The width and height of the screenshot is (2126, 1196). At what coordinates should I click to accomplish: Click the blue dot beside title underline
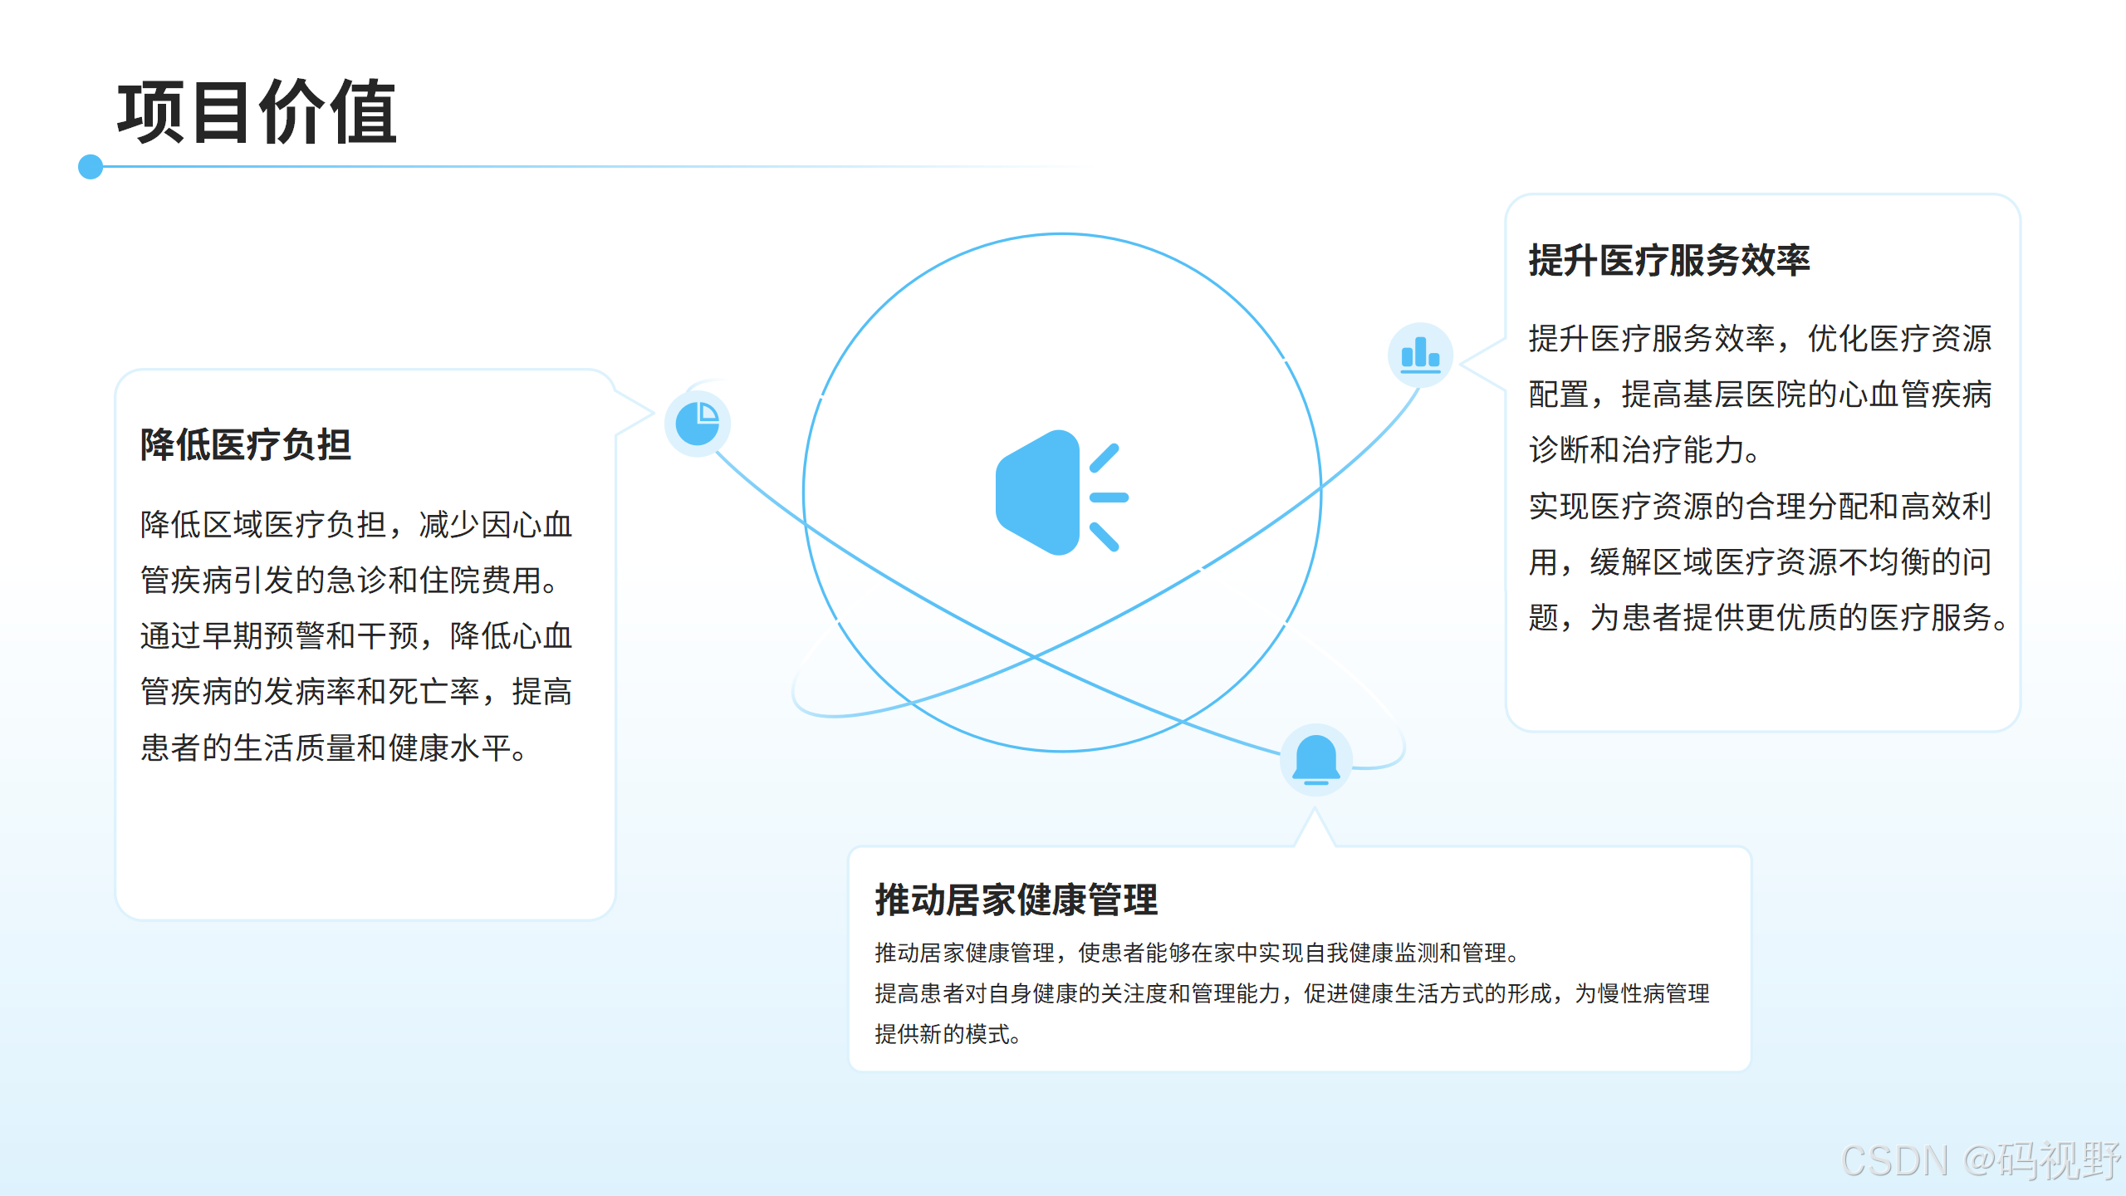(91, 167)
